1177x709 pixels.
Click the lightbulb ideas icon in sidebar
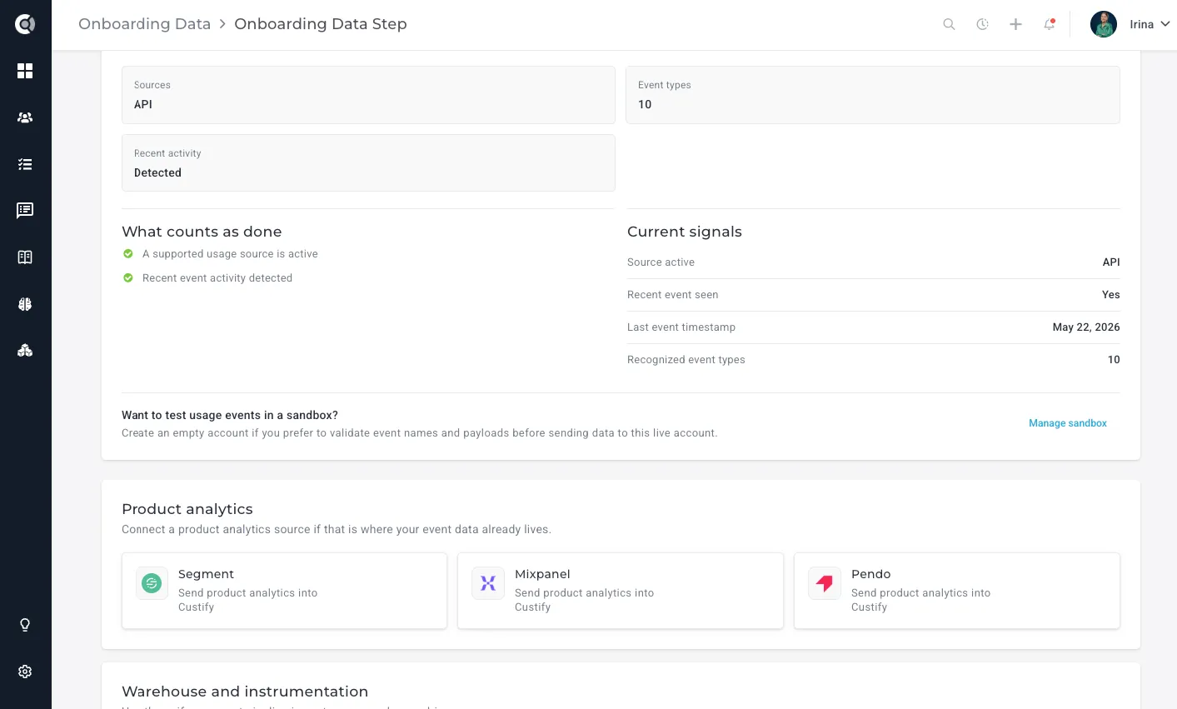(x=25, y=625)
